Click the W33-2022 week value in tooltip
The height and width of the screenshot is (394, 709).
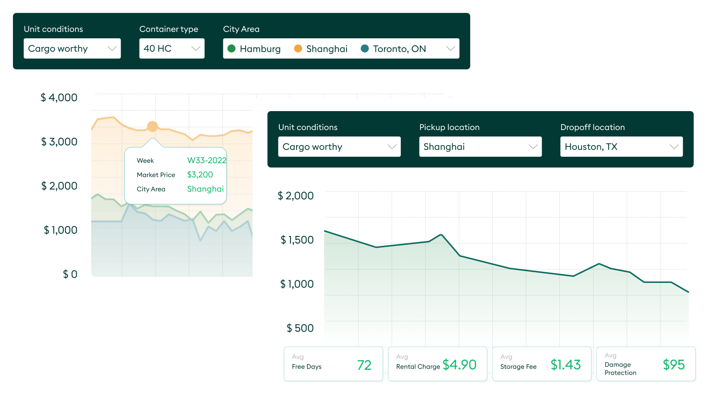pos(207,161)
